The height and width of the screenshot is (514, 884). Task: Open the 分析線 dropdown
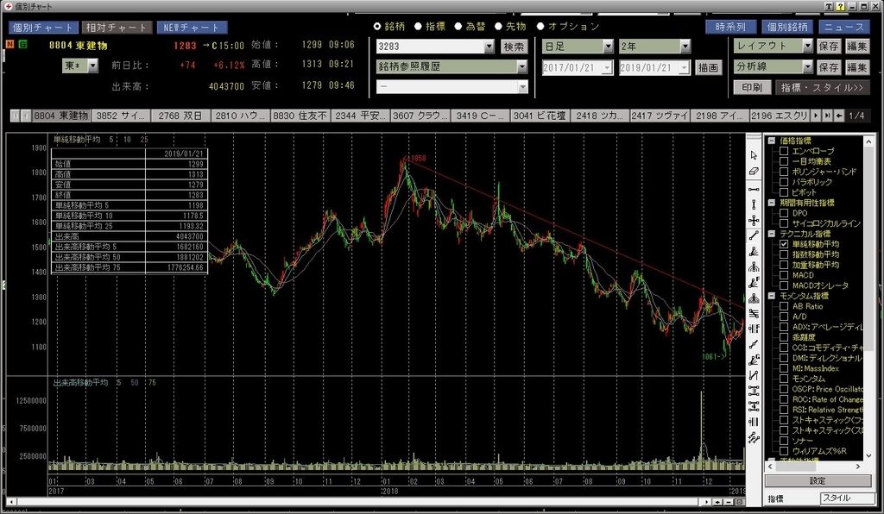[x=807, y=66]
